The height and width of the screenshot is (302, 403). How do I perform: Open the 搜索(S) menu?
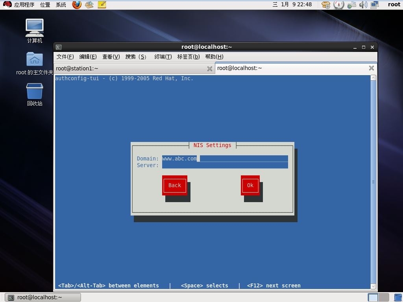coord(136,57)
